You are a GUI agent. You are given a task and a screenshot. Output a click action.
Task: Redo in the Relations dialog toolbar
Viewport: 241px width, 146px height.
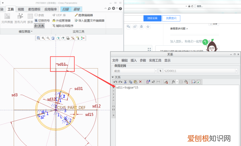120,82
